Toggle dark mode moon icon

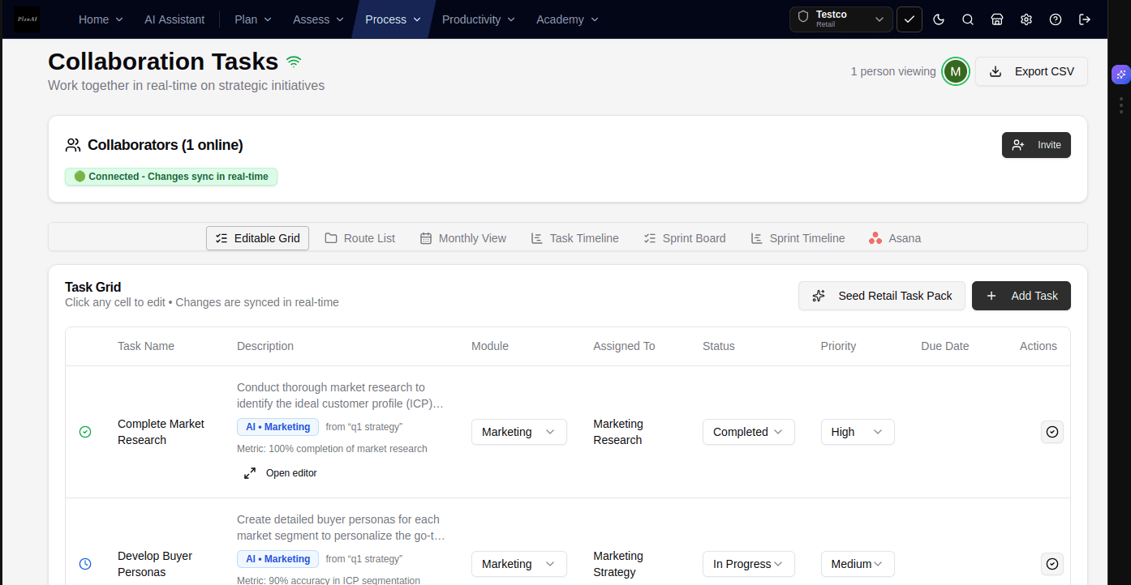[939, 19]
